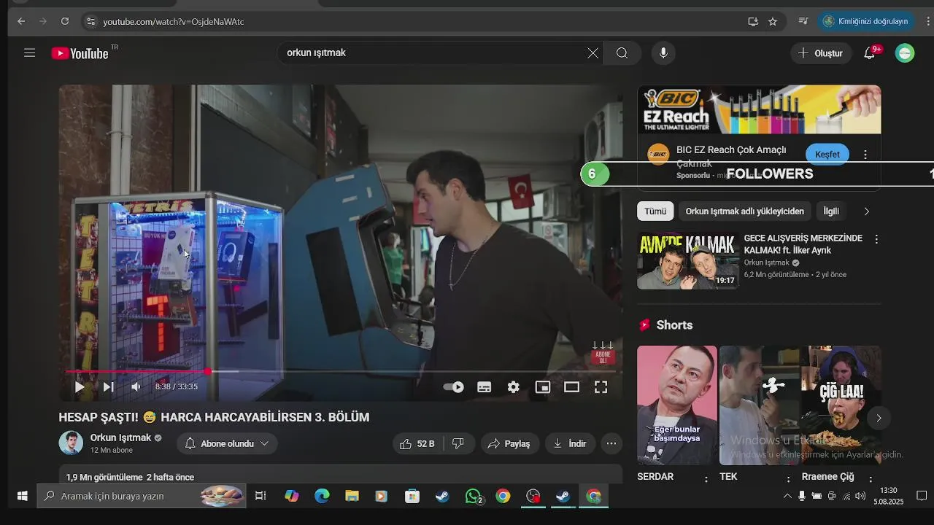Open the Orkun Işıtmak channel name link
The height and width of the screenshot is (525, 934).
(120, 437)
